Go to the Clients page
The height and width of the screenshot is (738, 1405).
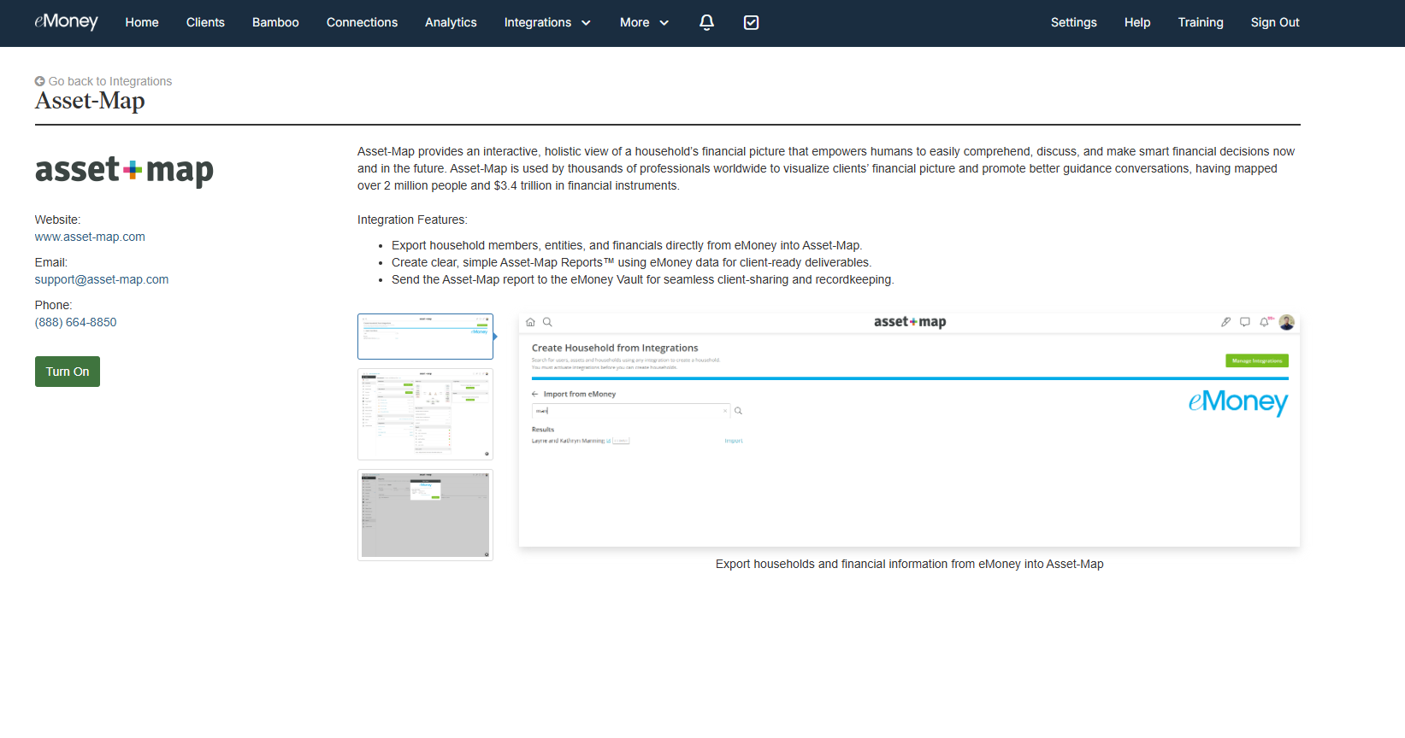[x=205, y=22]
